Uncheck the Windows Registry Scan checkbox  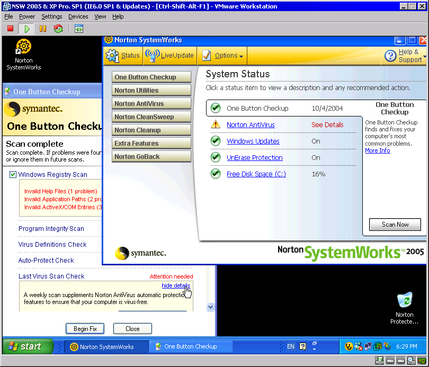coord(13,175)
